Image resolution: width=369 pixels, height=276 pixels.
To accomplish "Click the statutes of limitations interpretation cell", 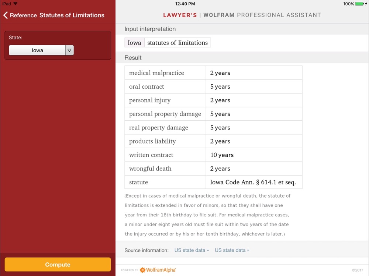I will [x=177, y=42].
